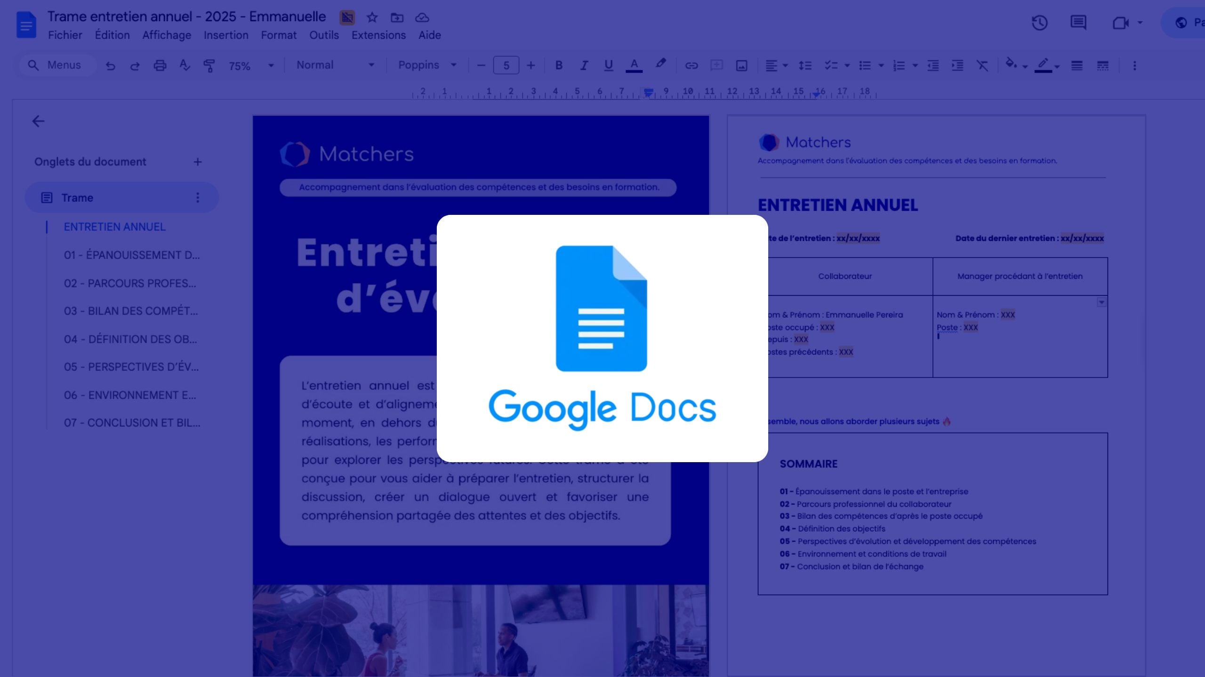Toggle italic formatting
Screen dimensions: 1205x677
pos(584,65)
